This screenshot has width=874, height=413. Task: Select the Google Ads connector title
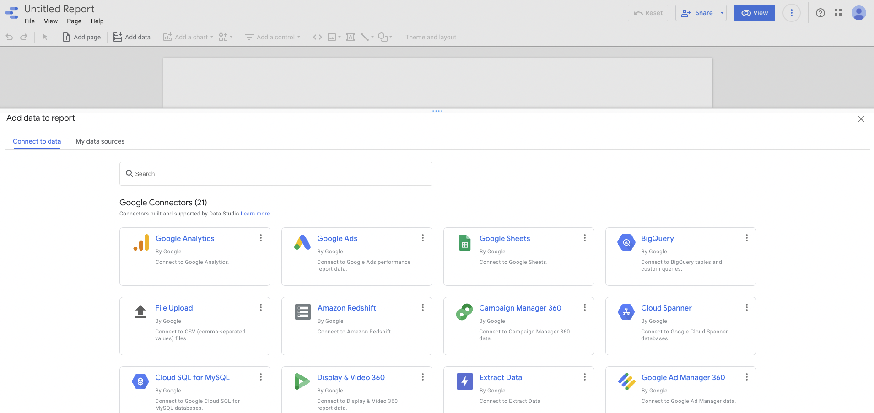pos(337,238)
